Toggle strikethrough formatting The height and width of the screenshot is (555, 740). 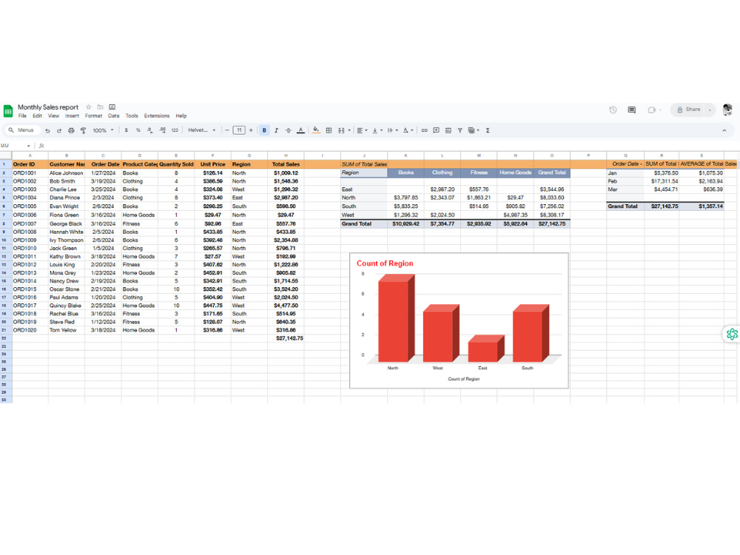[x=289, y=130]
